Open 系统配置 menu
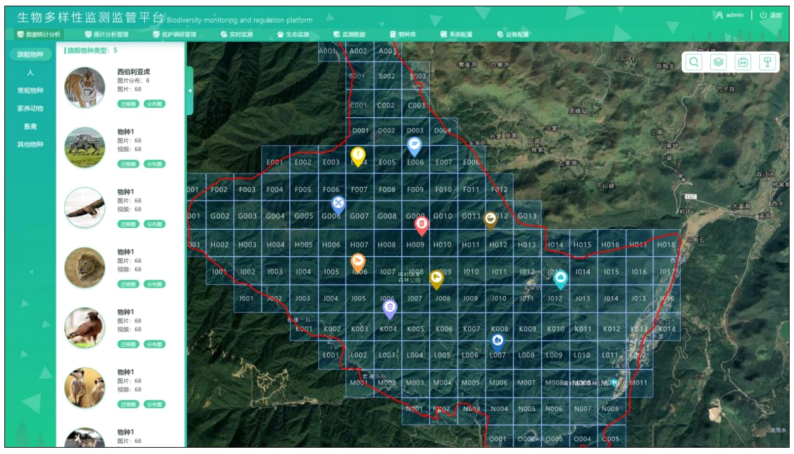 (456, 35)
